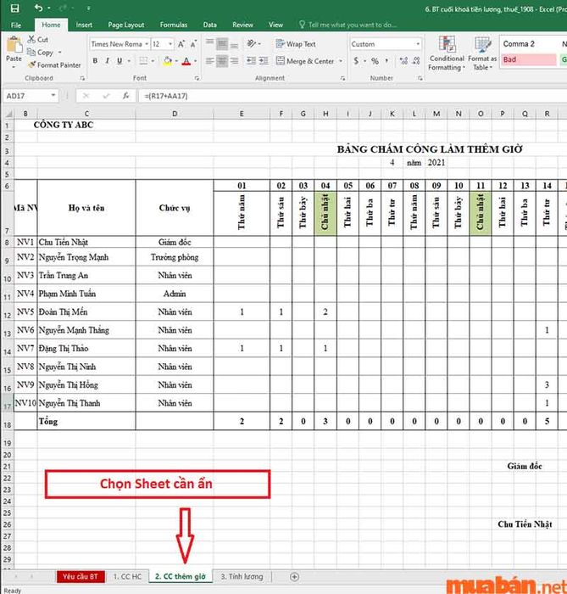Select the 2. CC thêm giờ sheet tab
The width and height of the screenshot is (567, 594).
click(x=181, y=576)
